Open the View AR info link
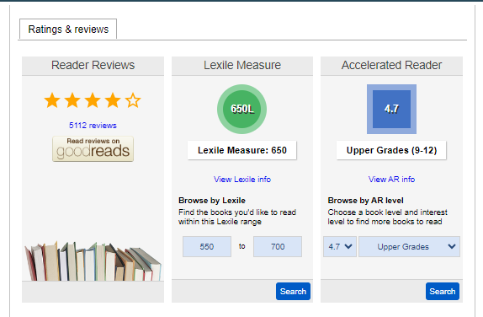 [391, 180]
